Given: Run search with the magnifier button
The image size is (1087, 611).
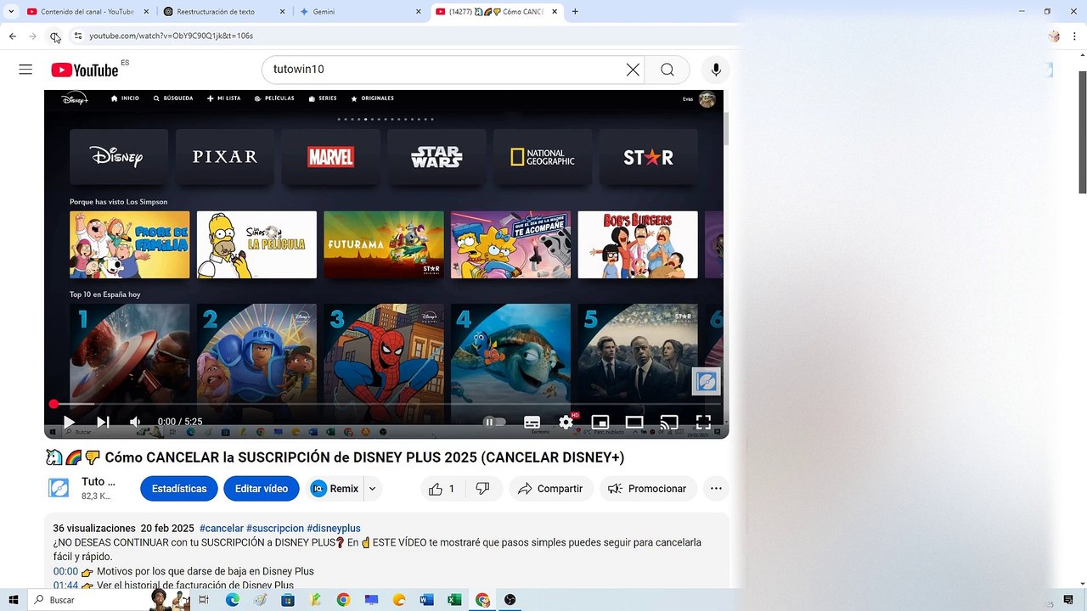Looking at the screenshot, I should (x=667, y=70).
